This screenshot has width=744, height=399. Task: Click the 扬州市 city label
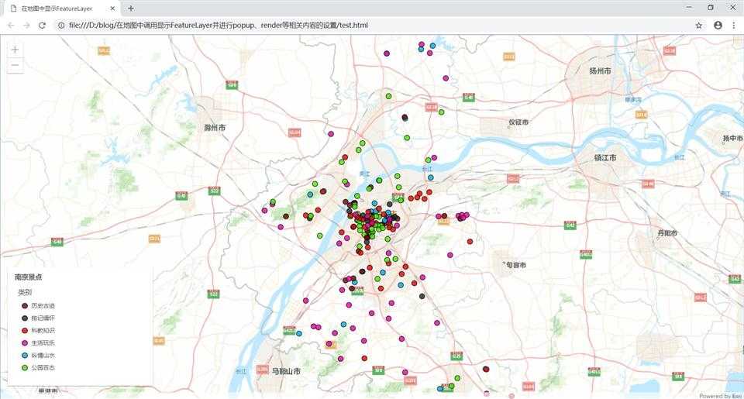tap(600, 71)
